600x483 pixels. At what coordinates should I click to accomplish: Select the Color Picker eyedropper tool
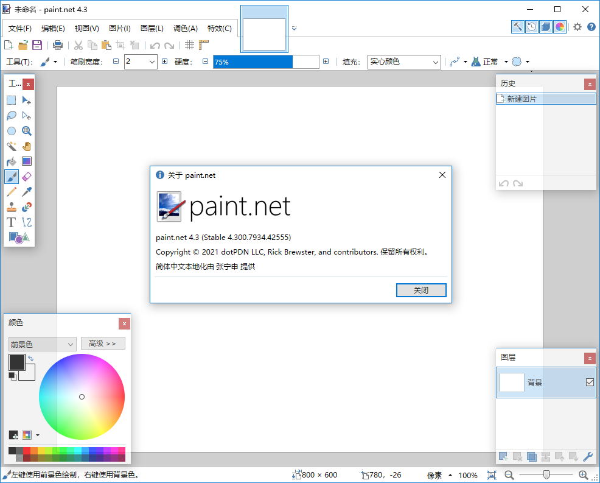[26, 191]
